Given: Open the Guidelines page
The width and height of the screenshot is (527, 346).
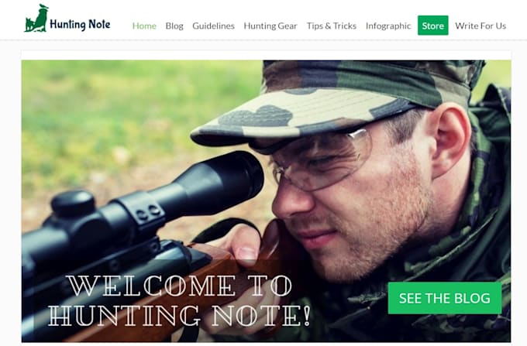Looking at the screenshot, I should coord(213,26).
